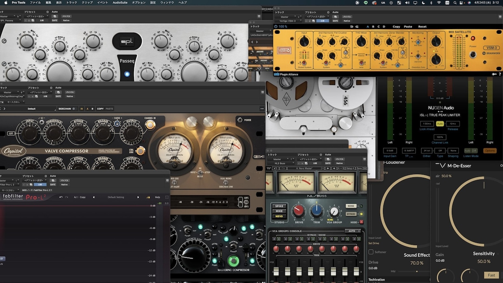
Task: Toggle the NLS Buss BYPASS switch
Action: (x=351, y=214)
